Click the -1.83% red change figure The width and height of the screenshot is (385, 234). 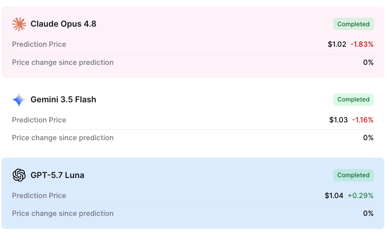tap(362, 44)
